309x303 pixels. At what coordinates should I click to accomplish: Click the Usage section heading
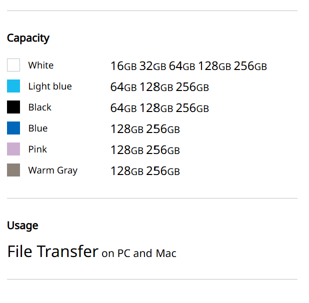[22, 225]
